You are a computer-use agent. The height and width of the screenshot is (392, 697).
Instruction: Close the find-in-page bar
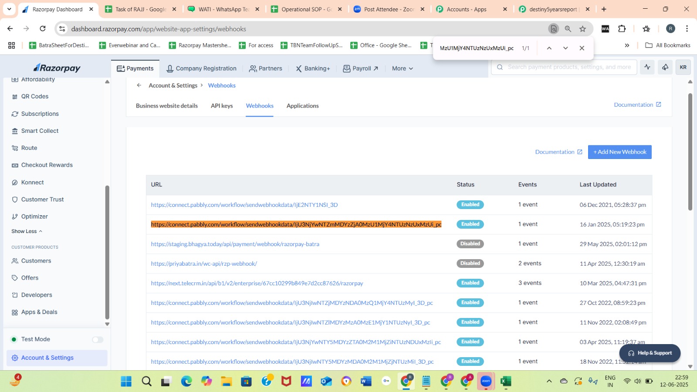pos(582,48)
